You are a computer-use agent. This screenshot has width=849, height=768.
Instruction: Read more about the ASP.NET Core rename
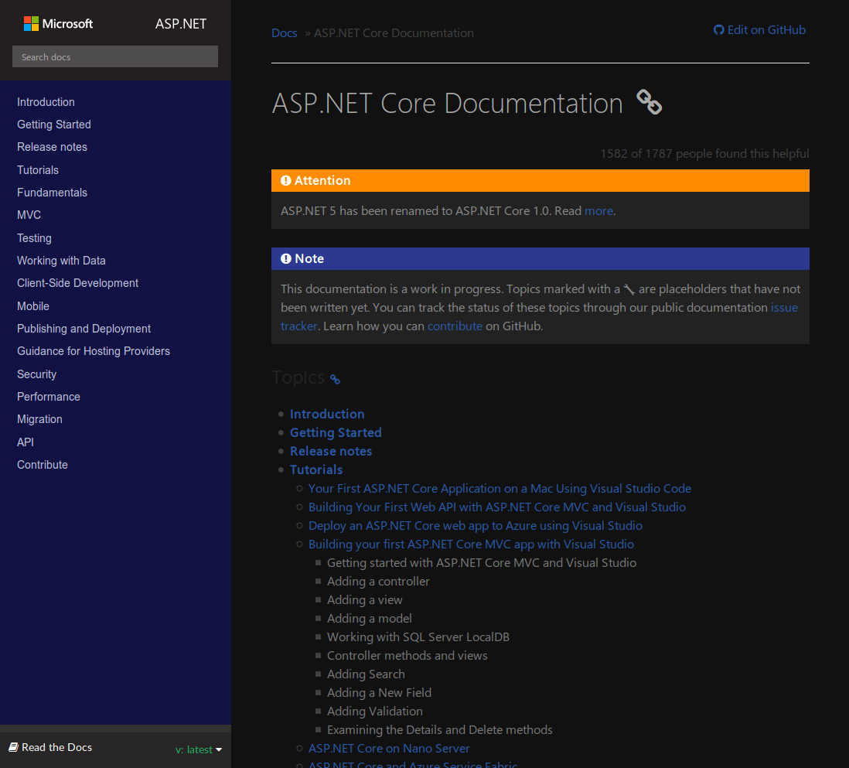tap(598, 210)
